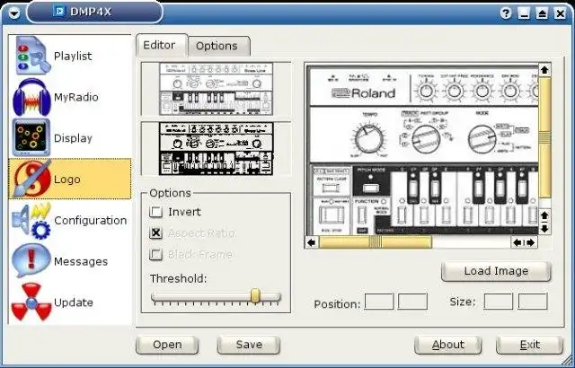The width and height of the screenshot is (575, 368).
Task: Select the Display monitor icon
Action: click(31, 137)
